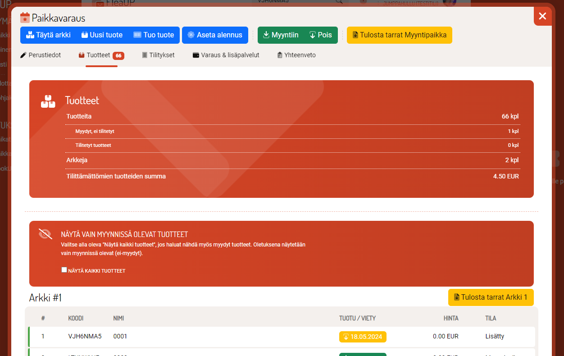Select the Tuotteet tab

coord(101,55)
